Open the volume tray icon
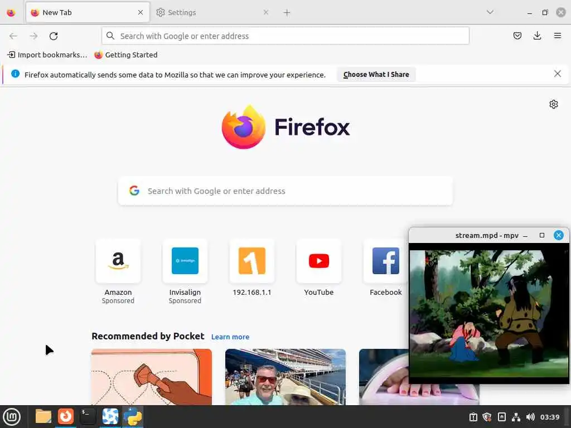 [530, 417]
